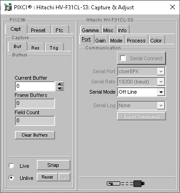
Task: Click the Snap button
Action: pyautogui.click(x=54, y=165)
